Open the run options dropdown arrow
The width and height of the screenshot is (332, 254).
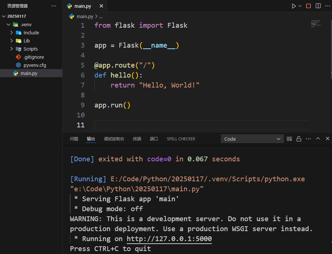[x=300, y=6]
